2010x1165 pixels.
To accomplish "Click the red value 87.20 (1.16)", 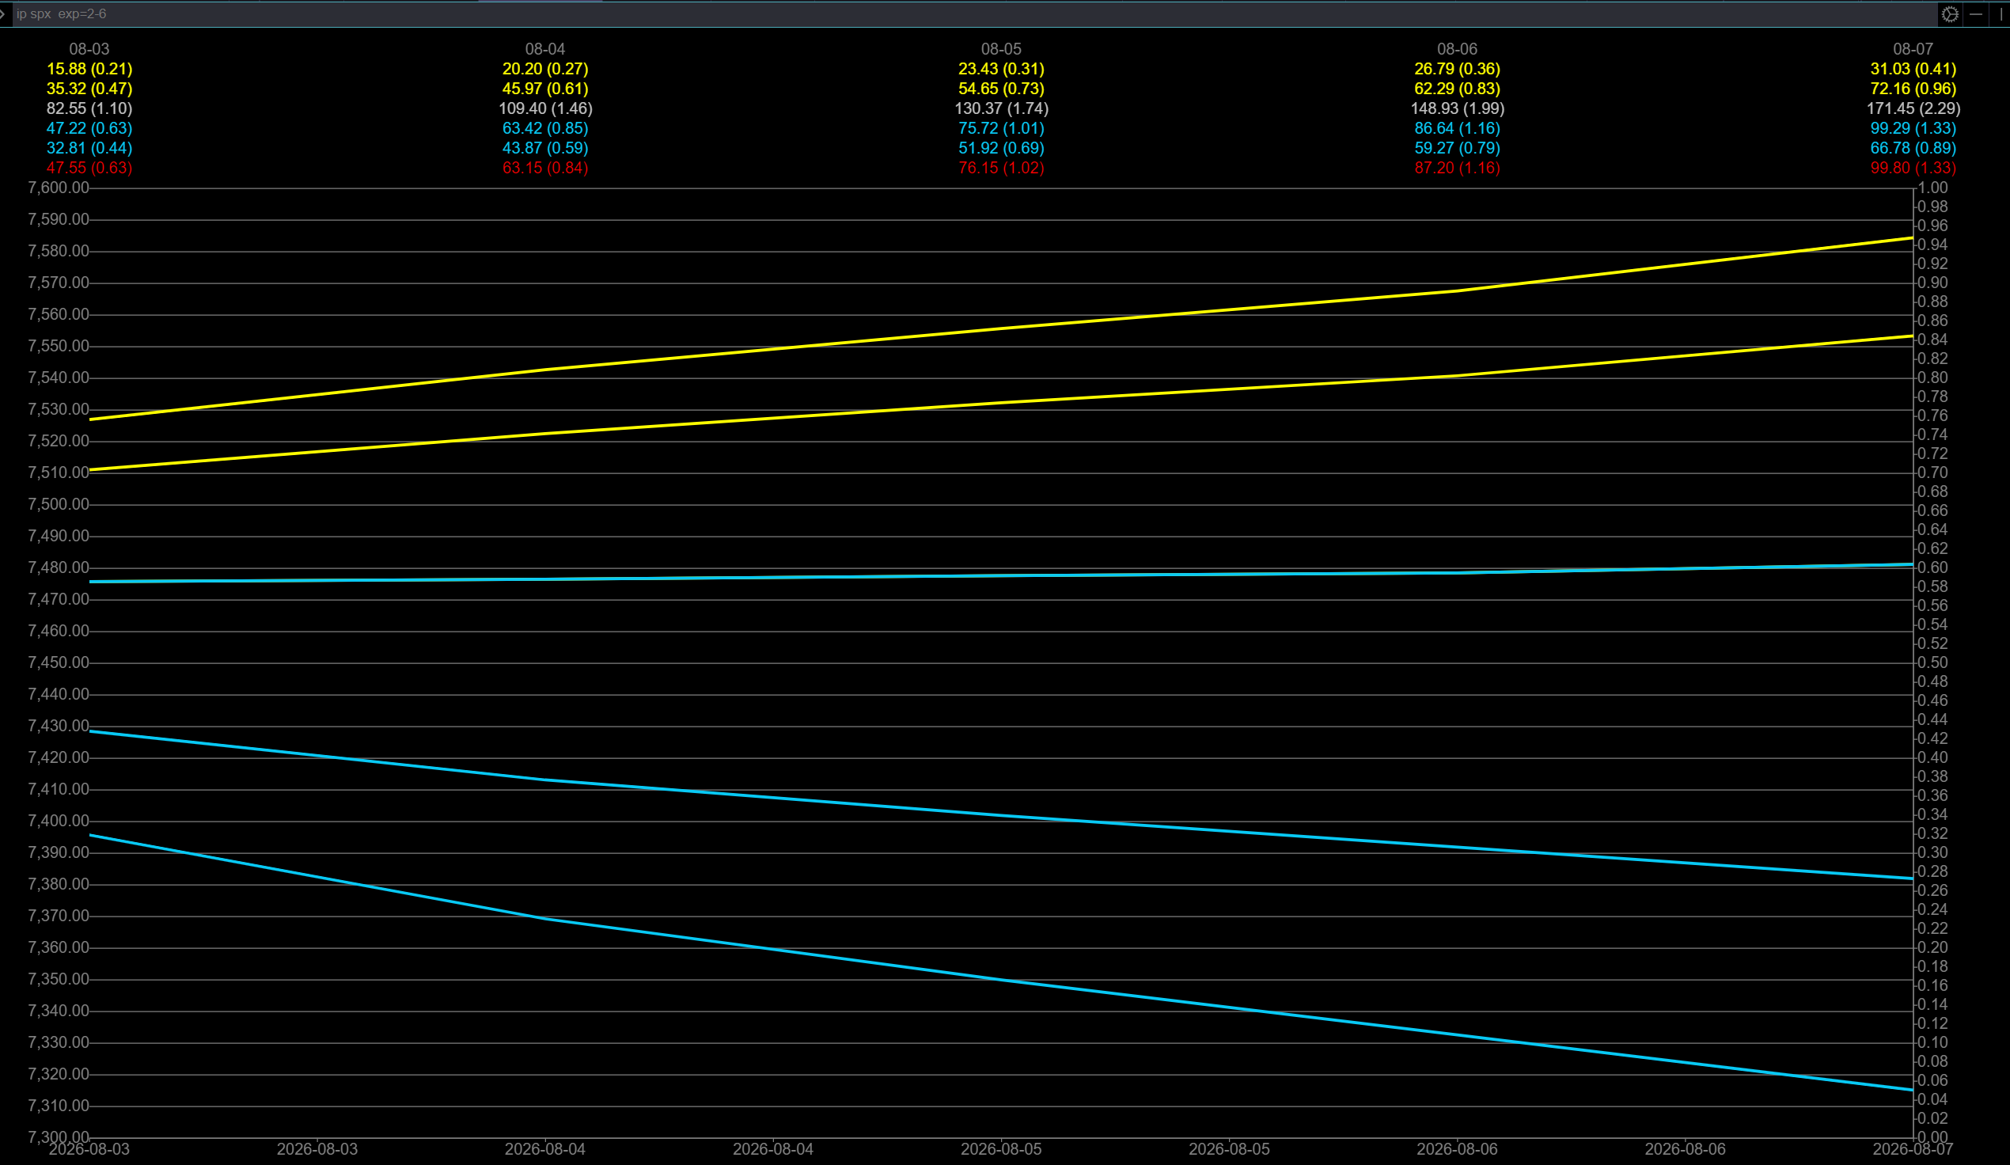I will 1458,169.
